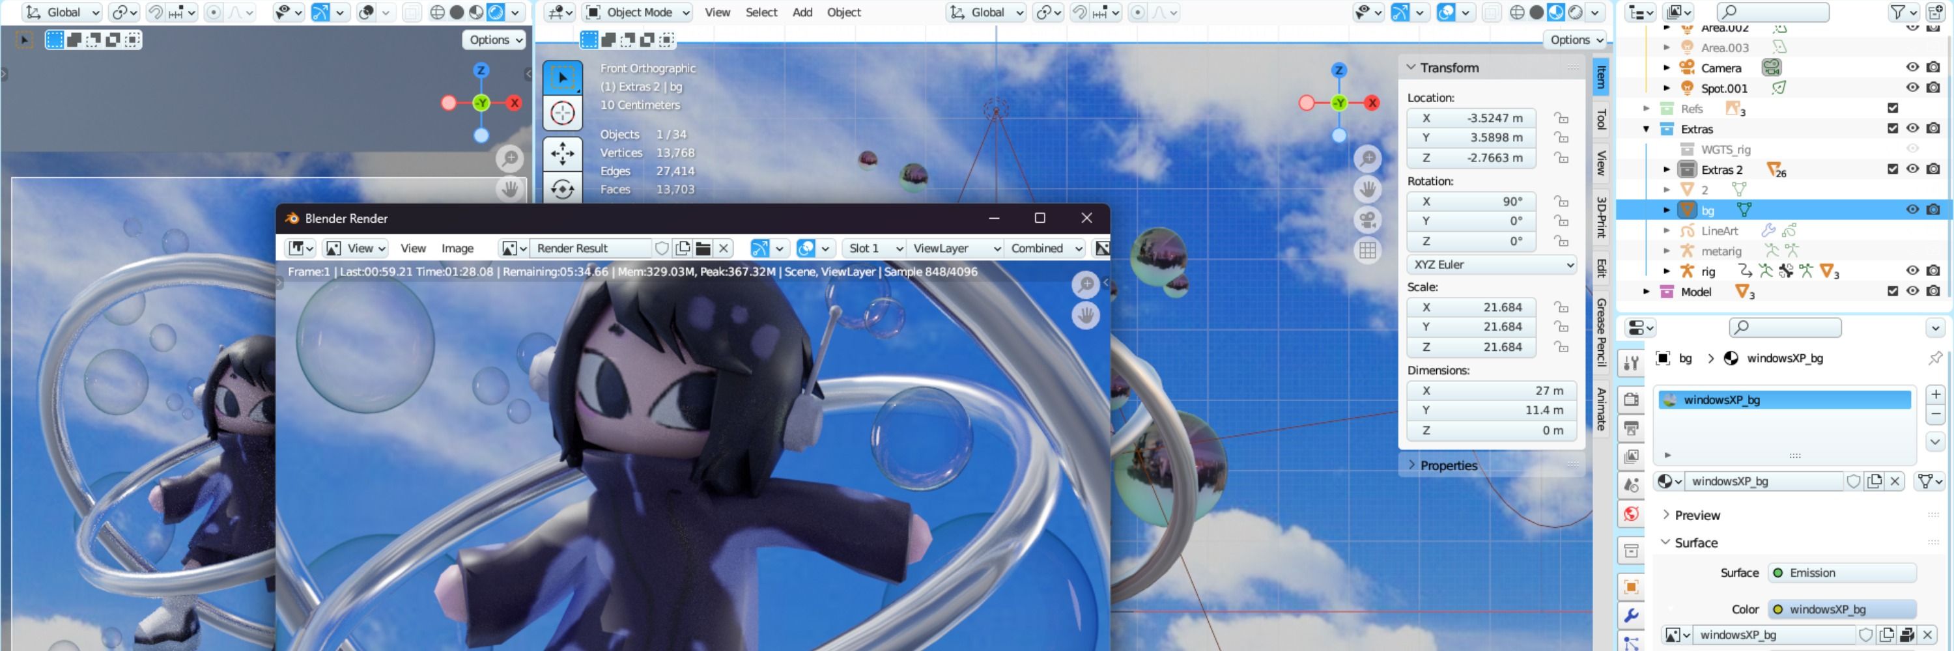Activate the 3D Cursor tool
1954x651 pixels.
coord(562,114)
